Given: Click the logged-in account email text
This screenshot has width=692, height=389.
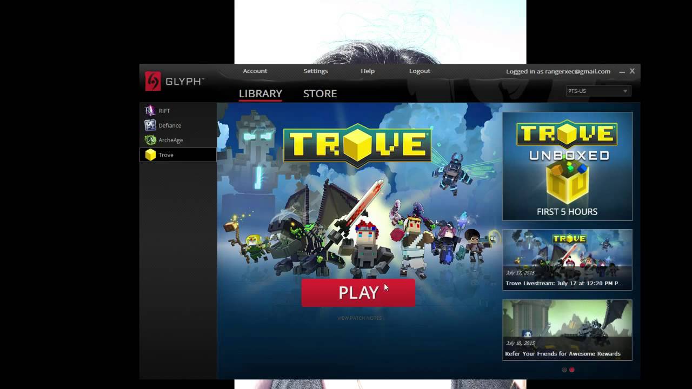Looking at the screenshot, I should coord(558,71).
